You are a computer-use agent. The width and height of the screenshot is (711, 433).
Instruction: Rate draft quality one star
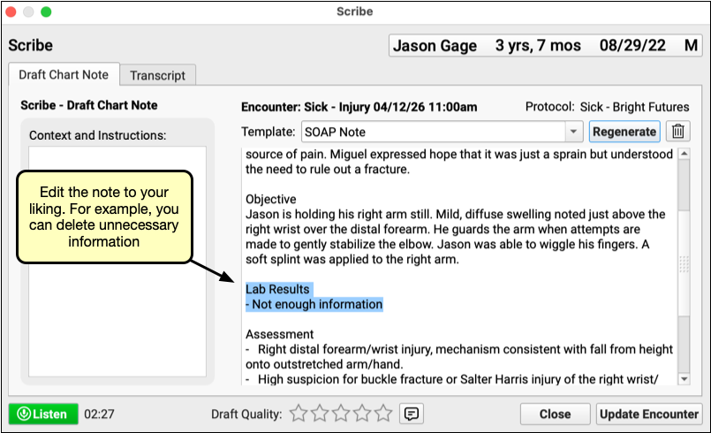299,414
